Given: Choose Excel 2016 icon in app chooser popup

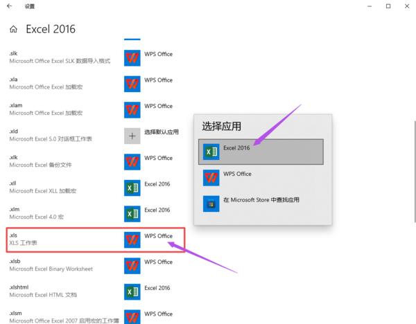Looking at the screenshot, I should [211, 152].
